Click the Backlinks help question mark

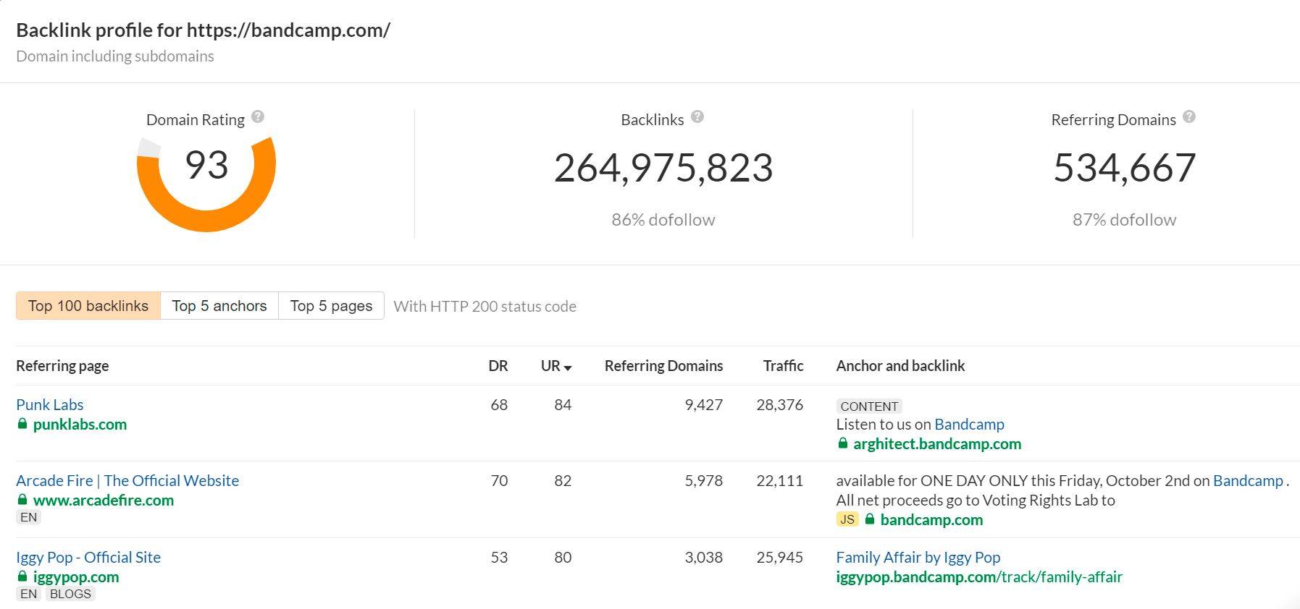(697, 116)
